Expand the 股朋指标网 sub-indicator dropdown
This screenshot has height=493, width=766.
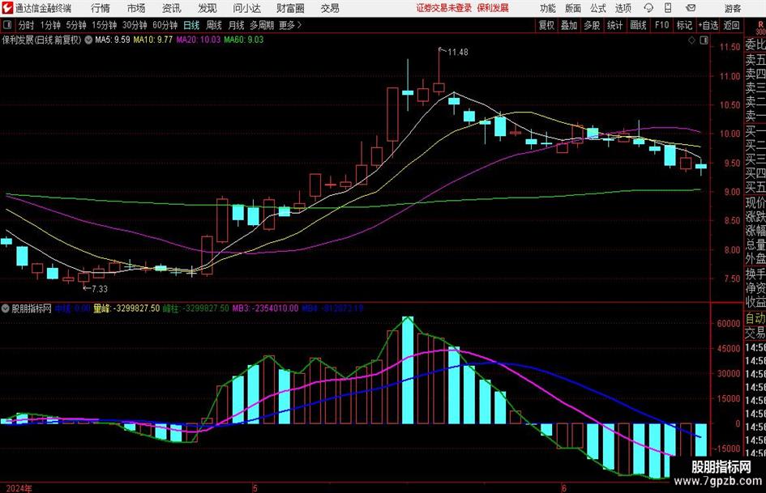(6, 308)
